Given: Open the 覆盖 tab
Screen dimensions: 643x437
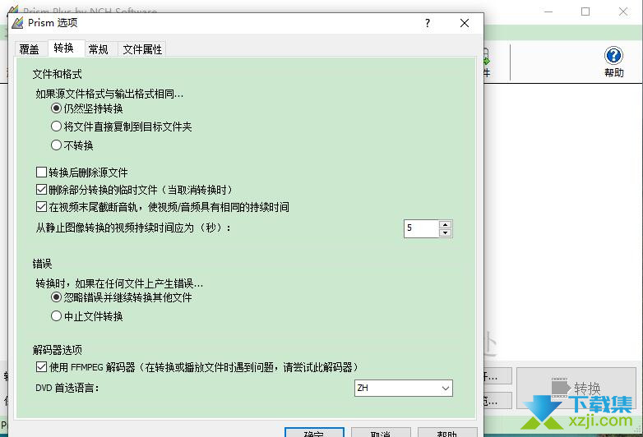Looking at the screenshot, I should (30, 49).
